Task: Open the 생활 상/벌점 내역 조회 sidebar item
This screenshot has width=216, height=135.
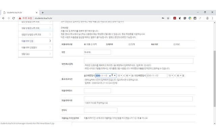Action: click(x=35, y=28)
